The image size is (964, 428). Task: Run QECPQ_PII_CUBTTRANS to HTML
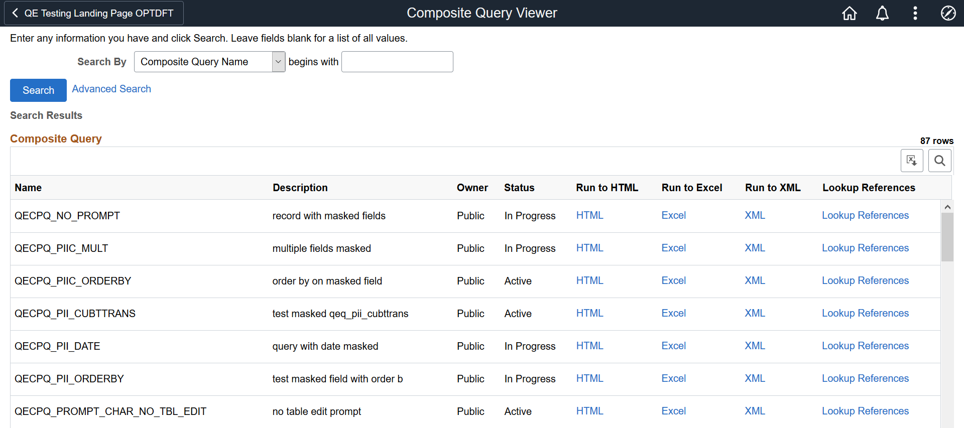pos(589,313)
